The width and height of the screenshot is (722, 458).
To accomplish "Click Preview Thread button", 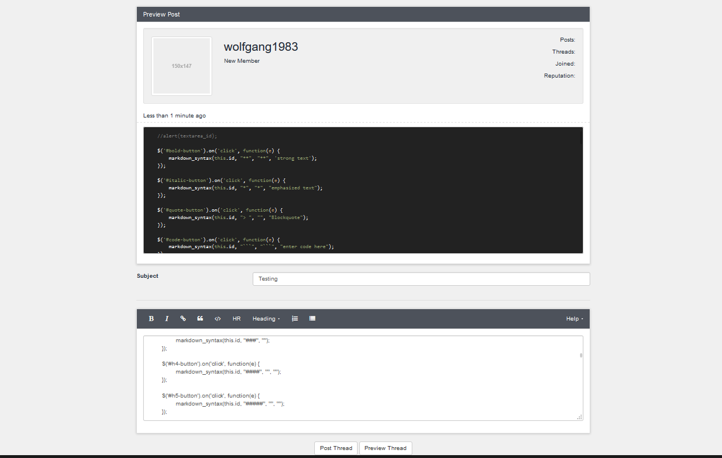I will tap(386, 448).
